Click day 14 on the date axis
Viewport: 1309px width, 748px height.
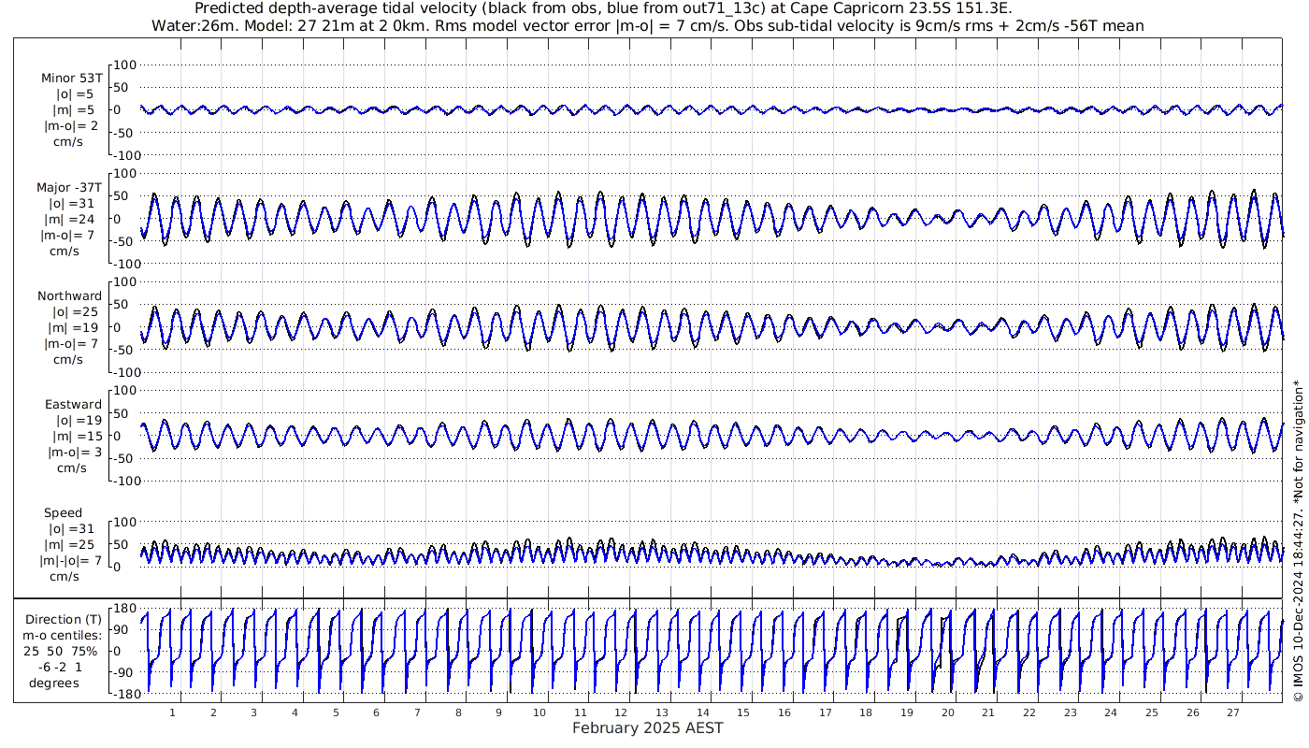tap(701, 712)
